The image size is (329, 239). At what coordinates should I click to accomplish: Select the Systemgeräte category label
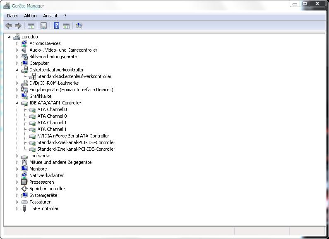43,195
